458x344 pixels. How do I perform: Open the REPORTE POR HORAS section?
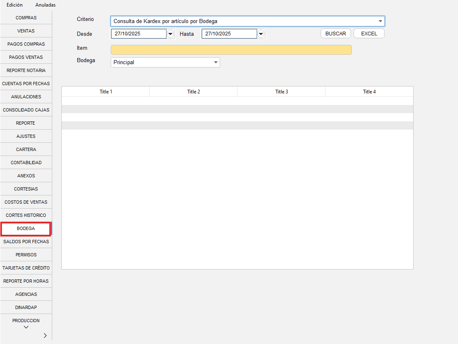pyautogui.click(x=26, y=281)
